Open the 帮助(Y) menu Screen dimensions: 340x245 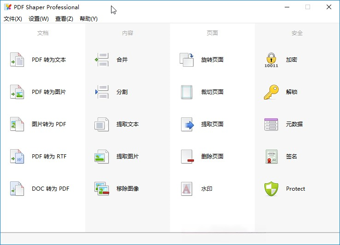[x=88, y=19]
